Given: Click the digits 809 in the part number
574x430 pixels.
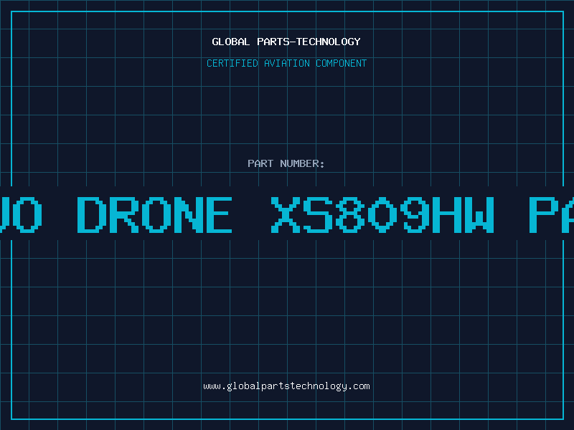Looking at the screenshot, I should [x=382, y=214].
